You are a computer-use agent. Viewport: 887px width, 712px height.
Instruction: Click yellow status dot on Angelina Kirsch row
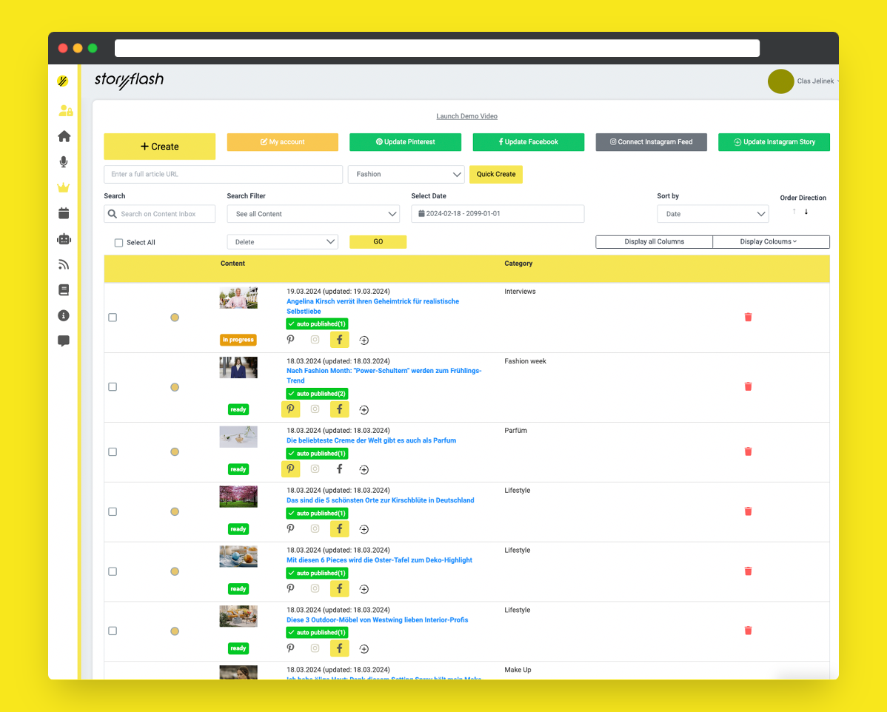click(x=175, y=318)
